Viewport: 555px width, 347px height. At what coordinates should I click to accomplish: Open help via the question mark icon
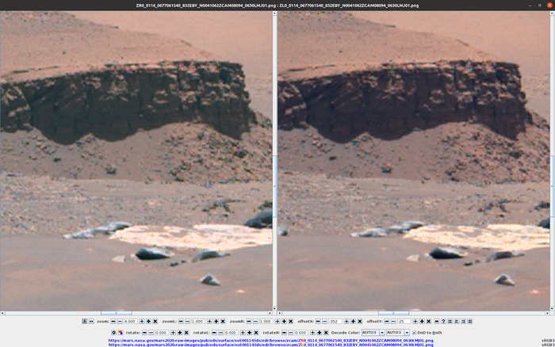[x=443, y=322]
